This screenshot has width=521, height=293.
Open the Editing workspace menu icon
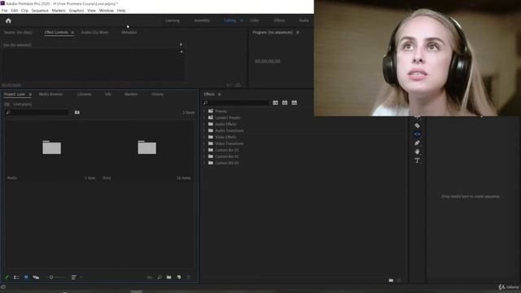point(242,20)
